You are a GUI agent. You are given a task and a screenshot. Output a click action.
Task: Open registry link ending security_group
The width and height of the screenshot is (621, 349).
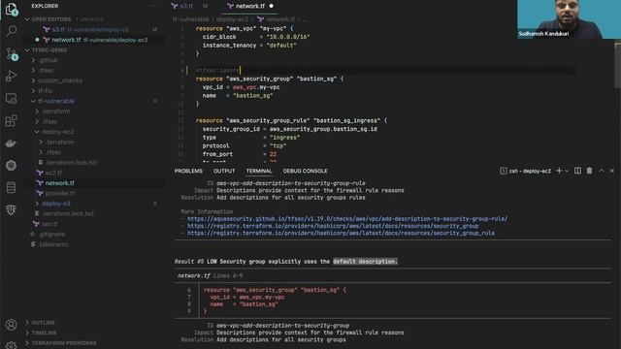click(333, 226)
